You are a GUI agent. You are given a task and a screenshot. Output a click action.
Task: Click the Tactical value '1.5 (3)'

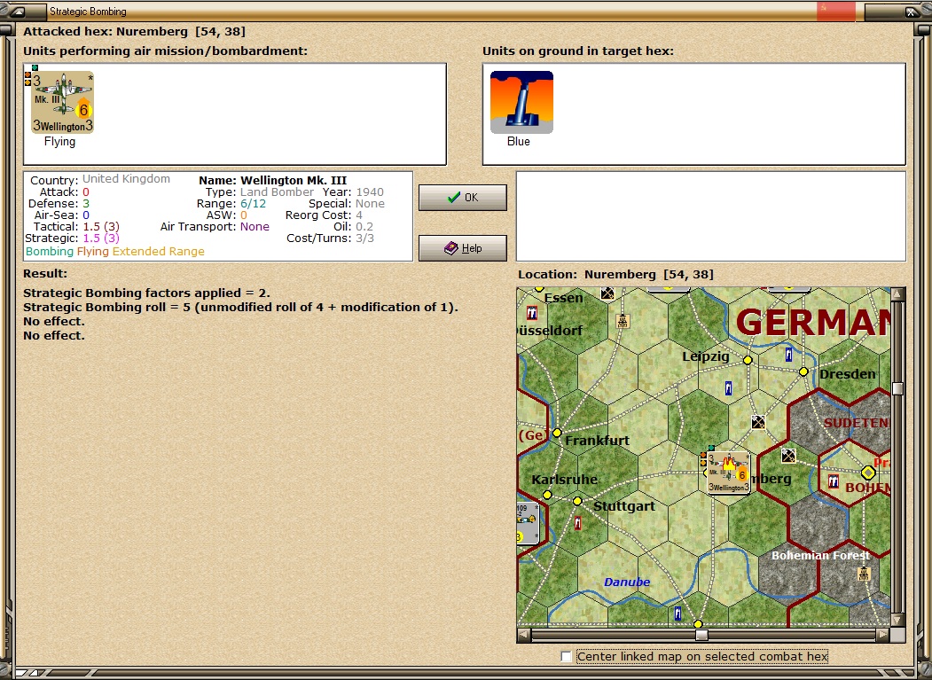point(101,226)
